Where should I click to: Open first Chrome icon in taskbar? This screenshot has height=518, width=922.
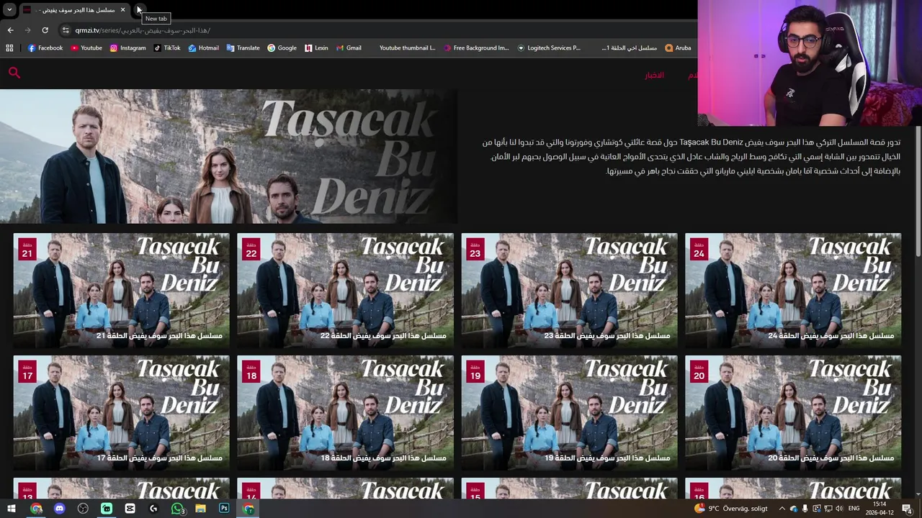pos(36,509)
